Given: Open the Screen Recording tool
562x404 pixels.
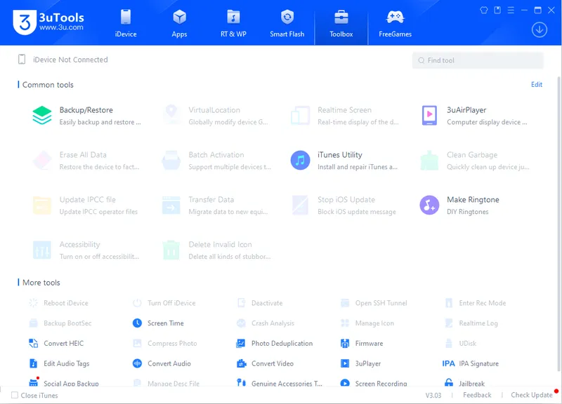Looking at the screenshot, I should 374,383.
